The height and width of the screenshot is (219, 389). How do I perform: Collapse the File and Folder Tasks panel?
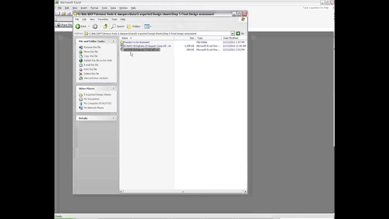[114, 41]
